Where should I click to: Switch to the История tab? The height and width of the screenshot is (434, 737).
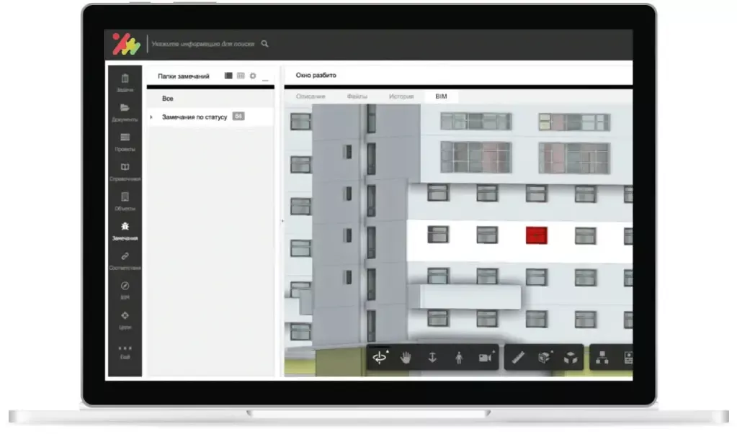(401, 96)
